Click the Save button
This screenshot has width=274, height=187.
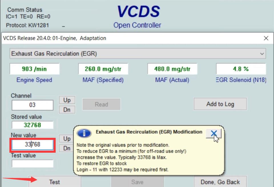tap(137, 182)
